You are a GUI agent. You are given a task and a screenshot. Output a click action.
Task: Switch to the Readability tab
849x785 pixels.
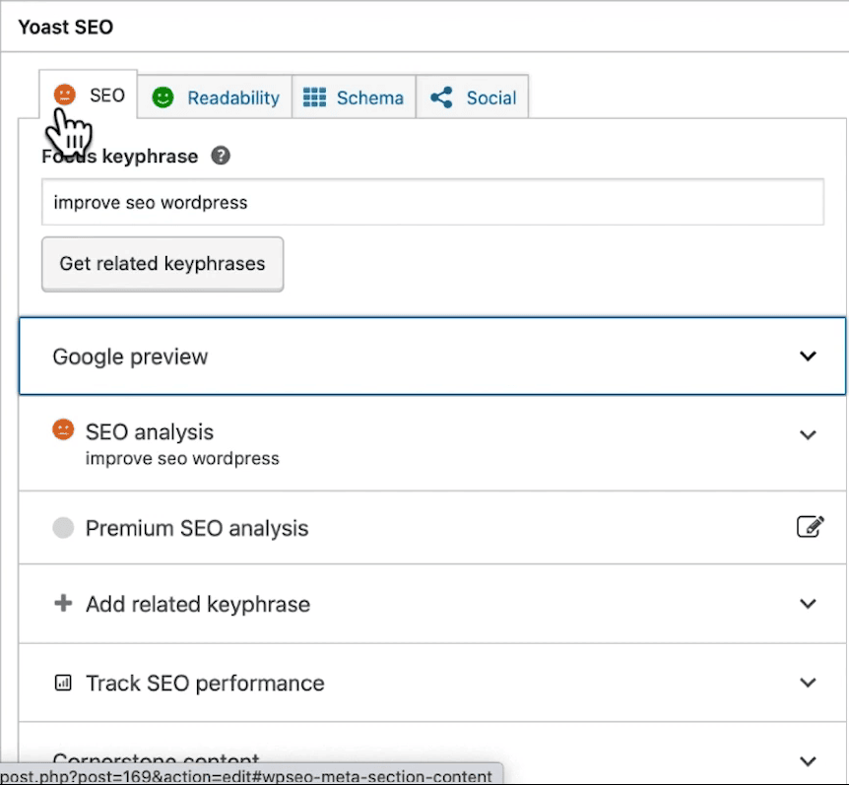pos(215,98)
